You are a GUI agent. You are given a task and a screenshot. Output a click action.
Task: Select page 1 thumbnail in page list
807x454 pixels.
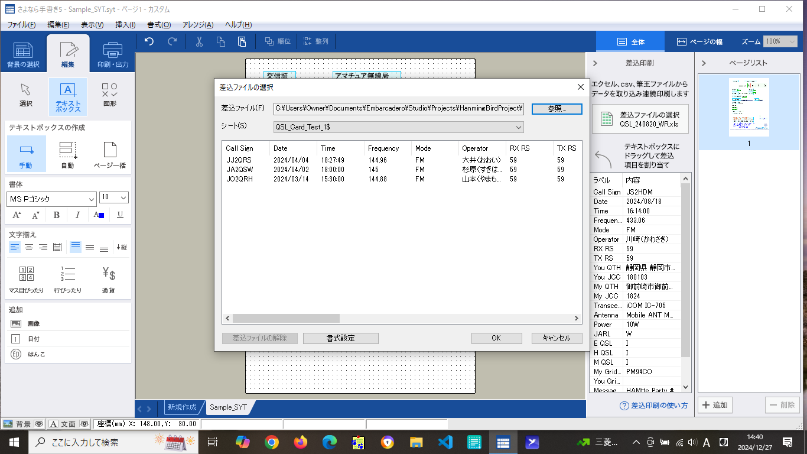(749, 112)
